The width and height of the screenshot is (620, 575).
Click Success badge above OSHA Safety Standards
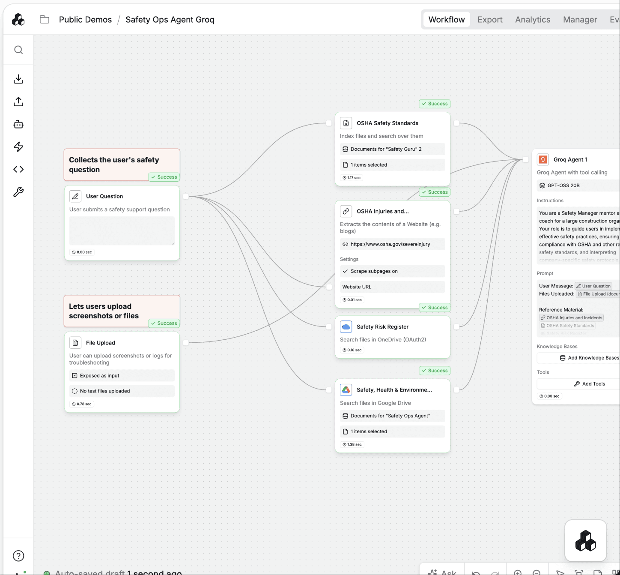(435, 104)
